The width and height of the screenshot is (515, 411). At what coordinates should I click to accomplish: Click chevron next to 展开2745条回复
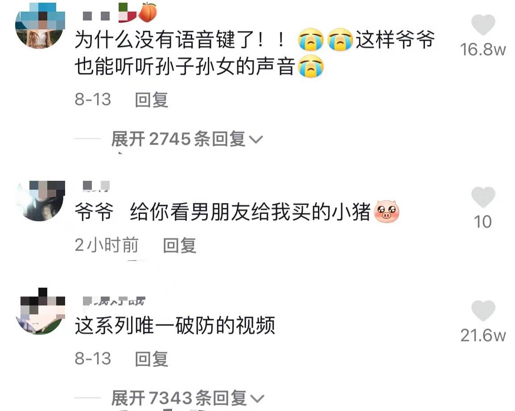[256, 140]
